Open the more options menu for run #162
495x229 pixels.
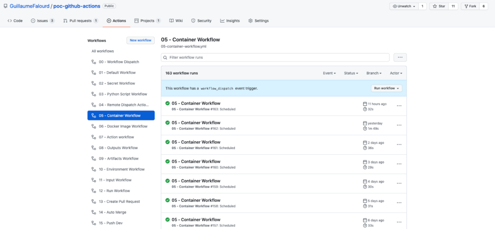pyautogui.click(x=399, y=125)
